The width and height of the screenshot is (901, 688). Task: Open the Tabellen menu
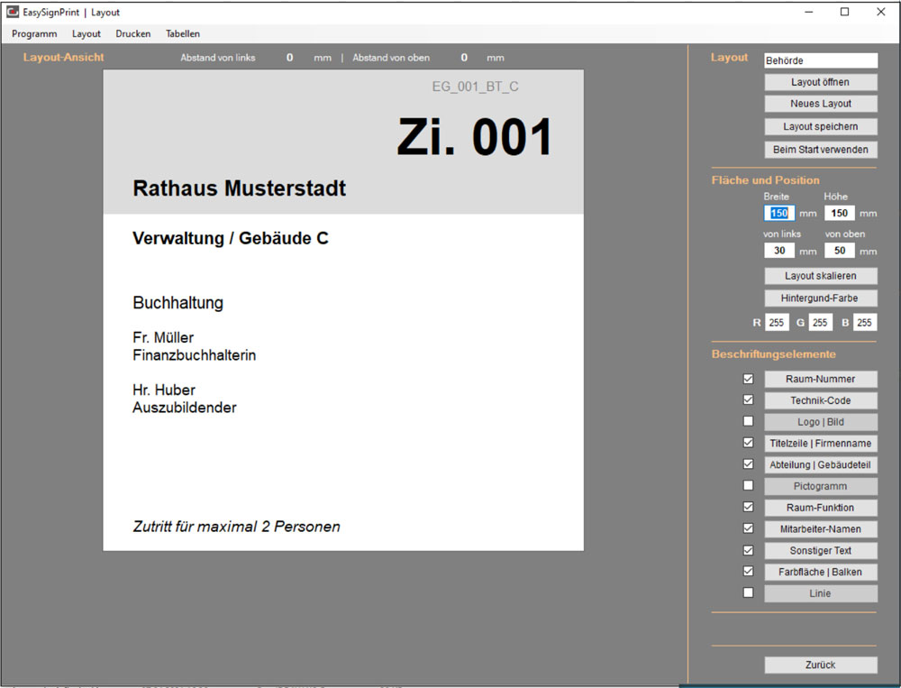(x=183, y=33)
